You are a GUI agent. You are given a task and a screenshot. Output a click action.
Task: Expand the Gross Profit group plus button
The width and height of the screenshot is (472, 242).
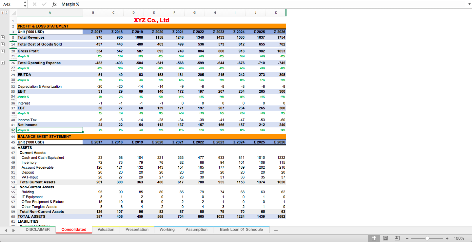[3, 51]
